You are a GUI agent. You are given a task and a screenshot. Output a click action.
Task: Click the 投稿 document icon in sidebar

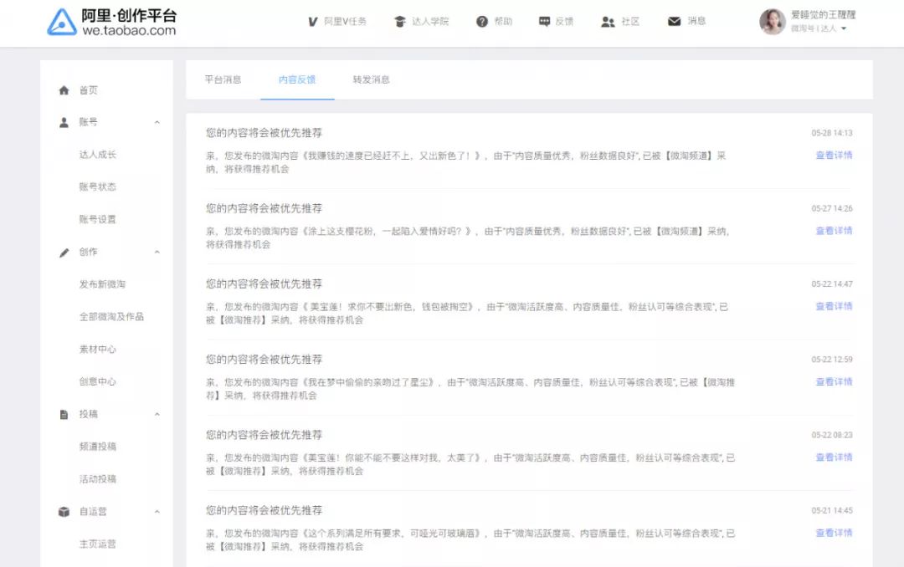tap(64, 413)
